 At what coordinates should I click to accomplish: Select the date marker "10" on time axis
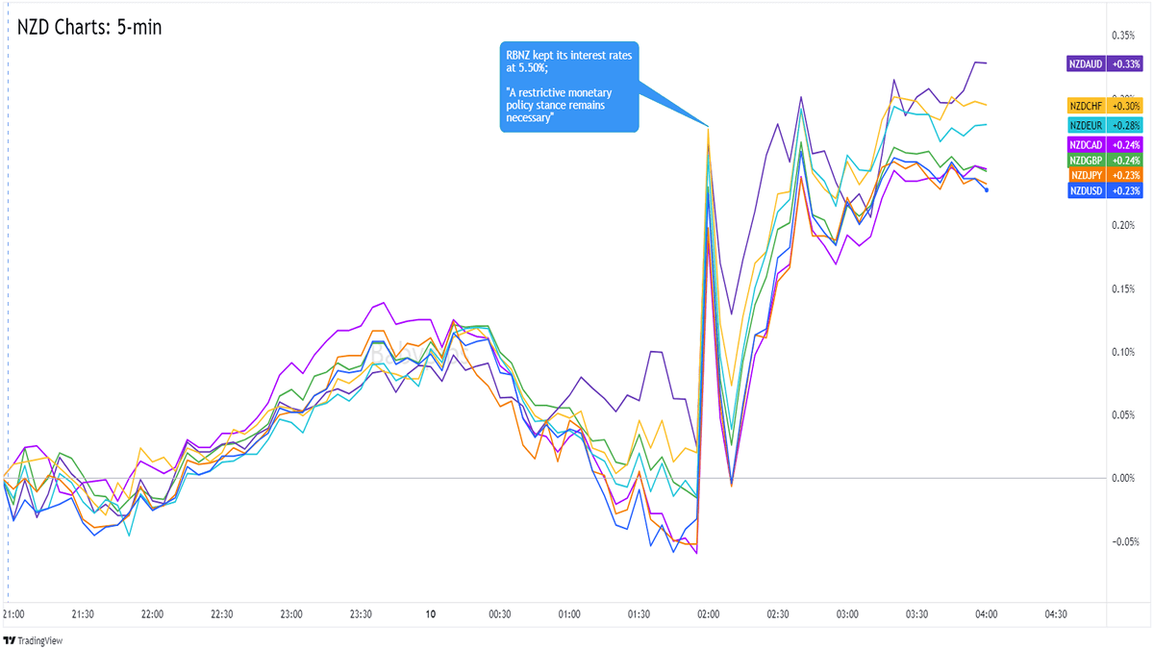[430, 614]
